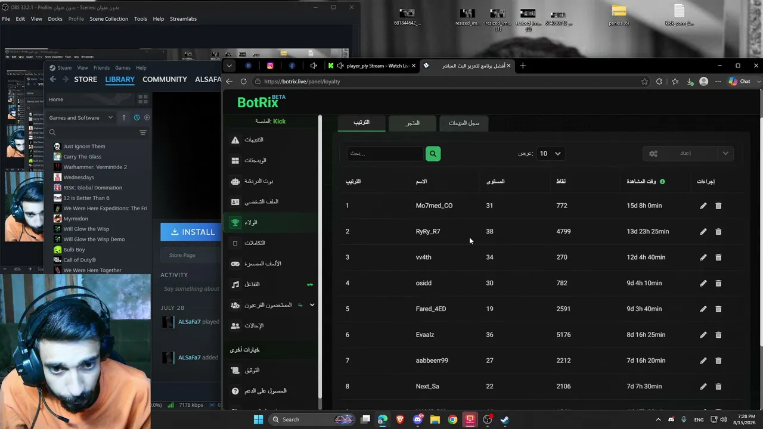The width and height of the screenshot is (763, 429).
Task: Go to the Steam COMMUNITY section
Action: [165, 79]
